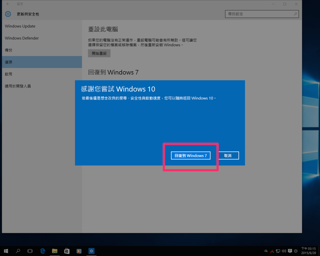Close the Settings window
The image size is (320, 256).
coord(296,4)
